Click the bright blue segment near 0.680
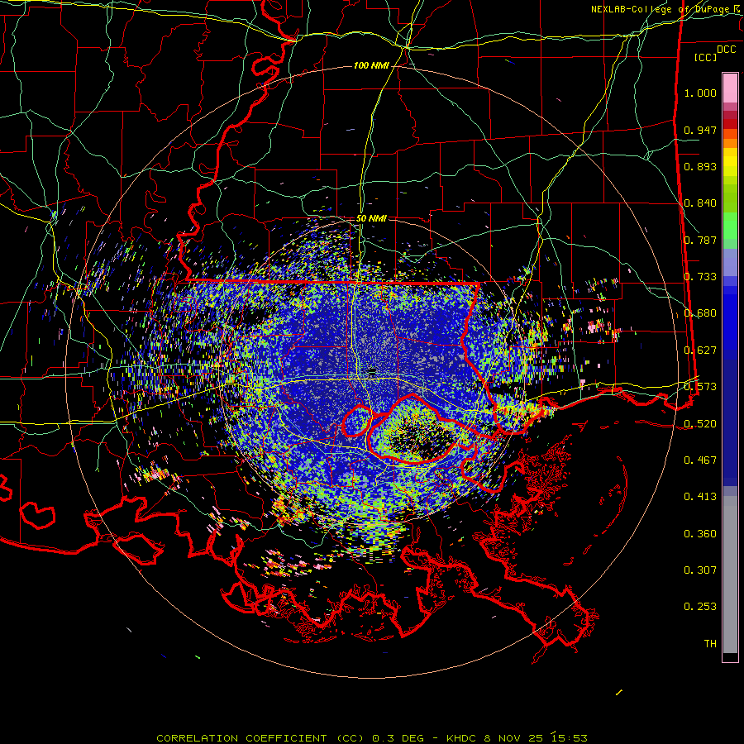This screenshot has width=744, height=744. (730, 318)
